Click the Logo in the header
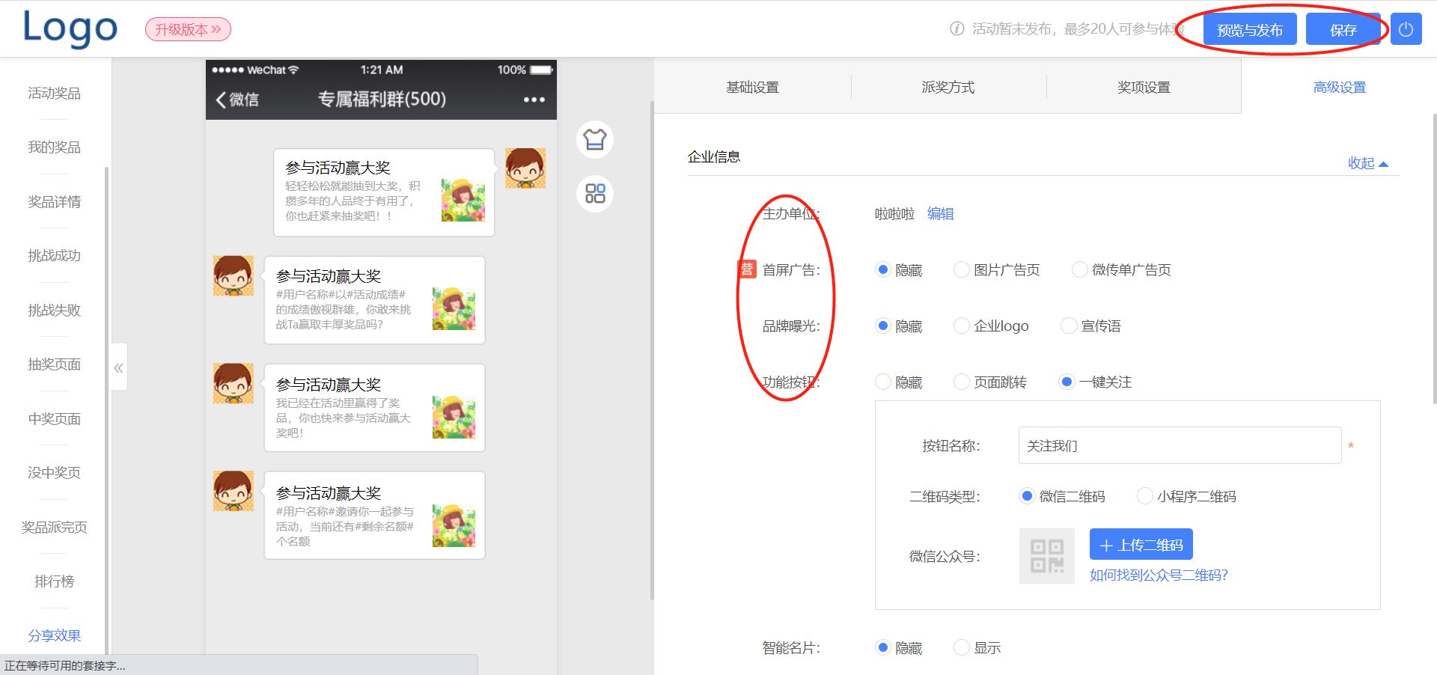 [70, 28]
